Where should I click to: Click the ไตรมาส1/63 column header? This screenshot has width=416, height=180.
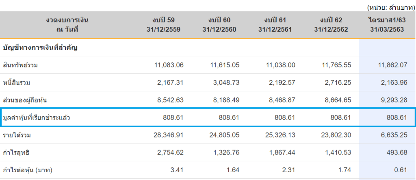(387, 25)
